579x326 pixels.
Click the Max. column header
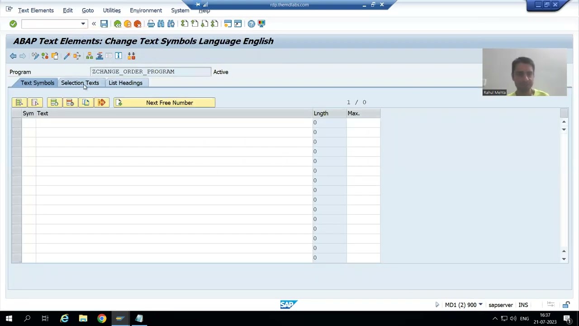click(363, 113)
